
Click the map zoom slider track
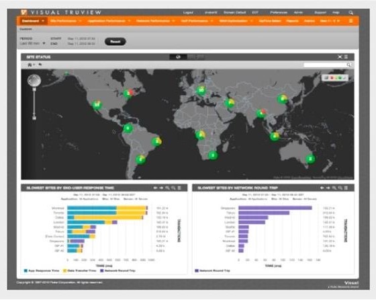coord(34,104)
